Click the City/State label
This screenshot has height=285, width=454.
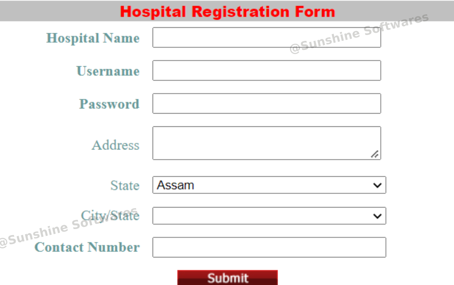110,216
